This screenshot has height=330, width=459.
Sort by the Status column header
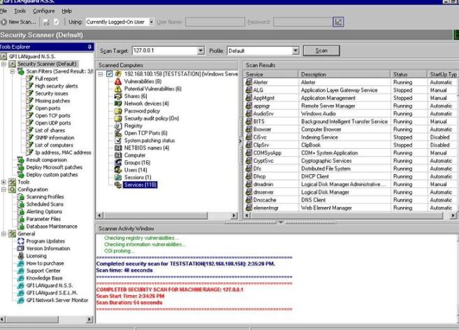pyautogui.click(x=409, y=74)
